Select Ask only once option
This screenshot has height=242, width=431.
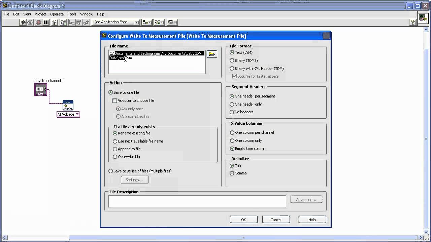130,109
